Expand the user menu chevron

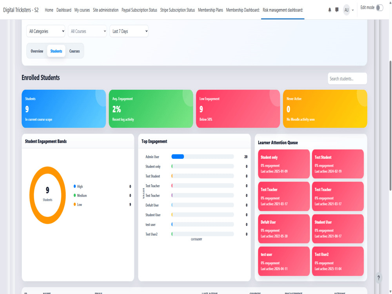coord(353,10)
